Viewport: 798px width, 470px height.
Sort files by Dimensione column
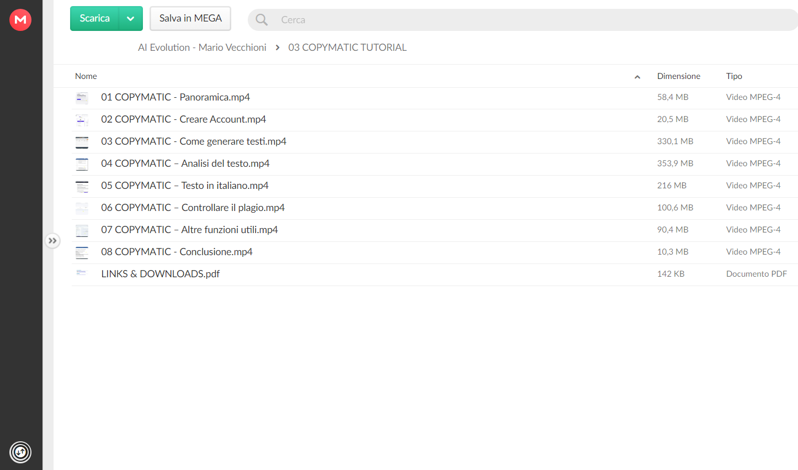(678, 76)
